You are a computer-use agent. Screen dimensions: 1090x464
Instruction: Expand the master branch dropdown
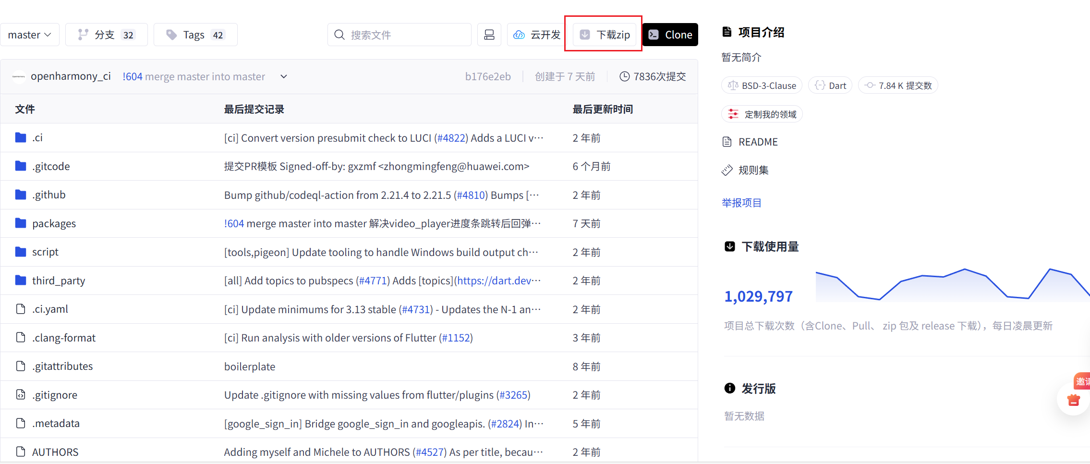[29, 35]
